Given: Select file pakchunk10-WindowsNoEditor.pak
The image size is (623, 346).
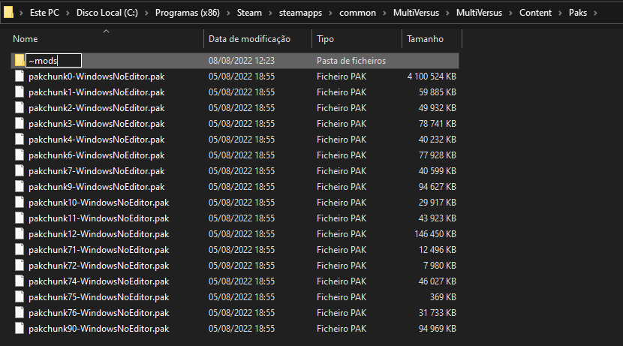Looking at the screenshot, I should point(99,202).
